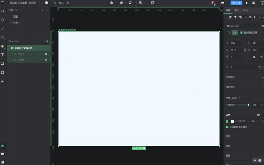Click the mask tool icon
The height and width of the screenshot is (165, 264).
[121, 3]
